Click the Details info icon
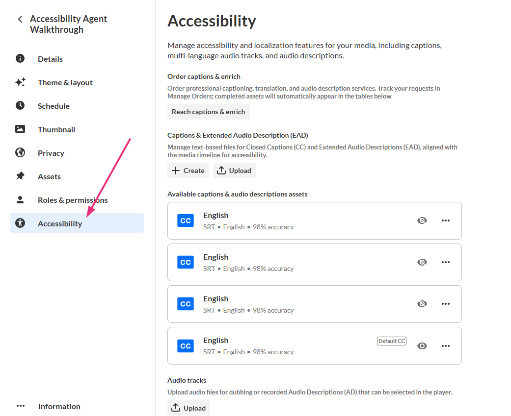 (x=20, y=59)
